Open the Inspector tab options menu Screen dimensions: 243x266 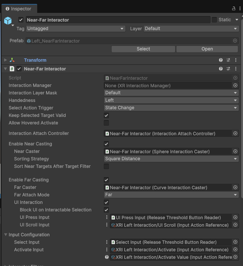tap(240, 8)
